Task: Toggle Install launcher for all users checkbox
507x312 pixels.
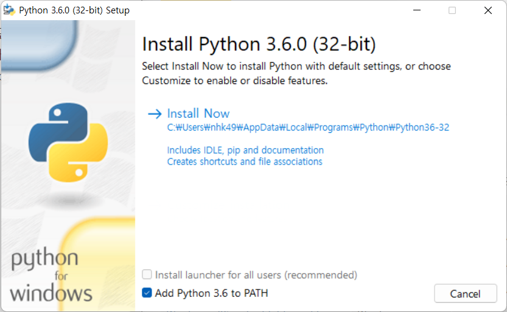Action: click(147, 274)
